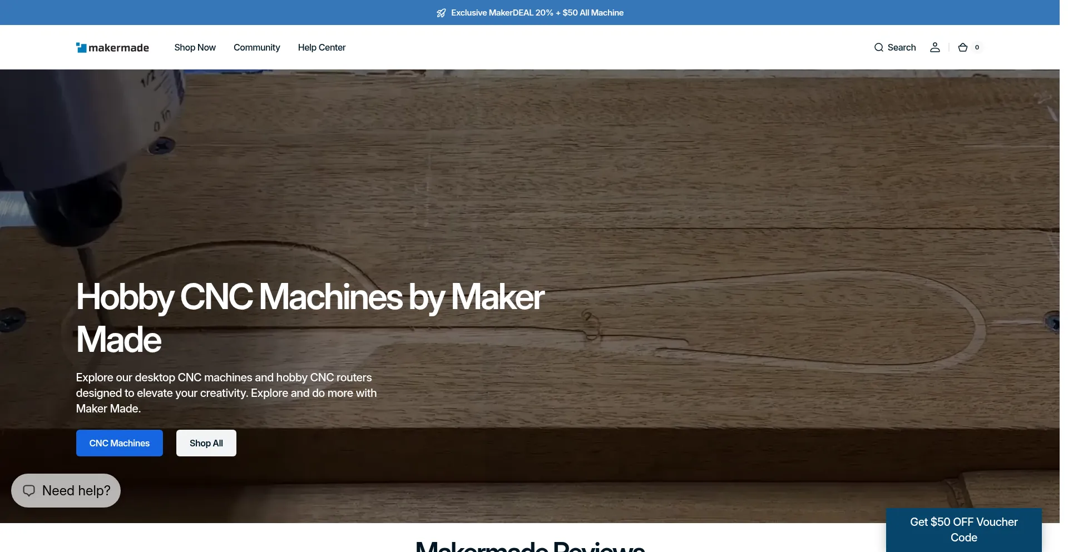Open the user account icon
1068x552 pixels.
(935, 48)
